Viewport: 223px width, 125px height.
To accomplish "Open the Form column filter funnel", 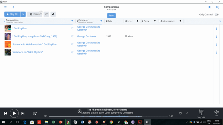I will tap(155, 21).
